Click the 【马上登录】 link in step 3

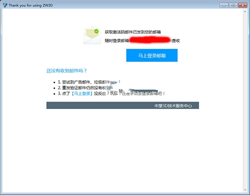click(x=82, y=94)
